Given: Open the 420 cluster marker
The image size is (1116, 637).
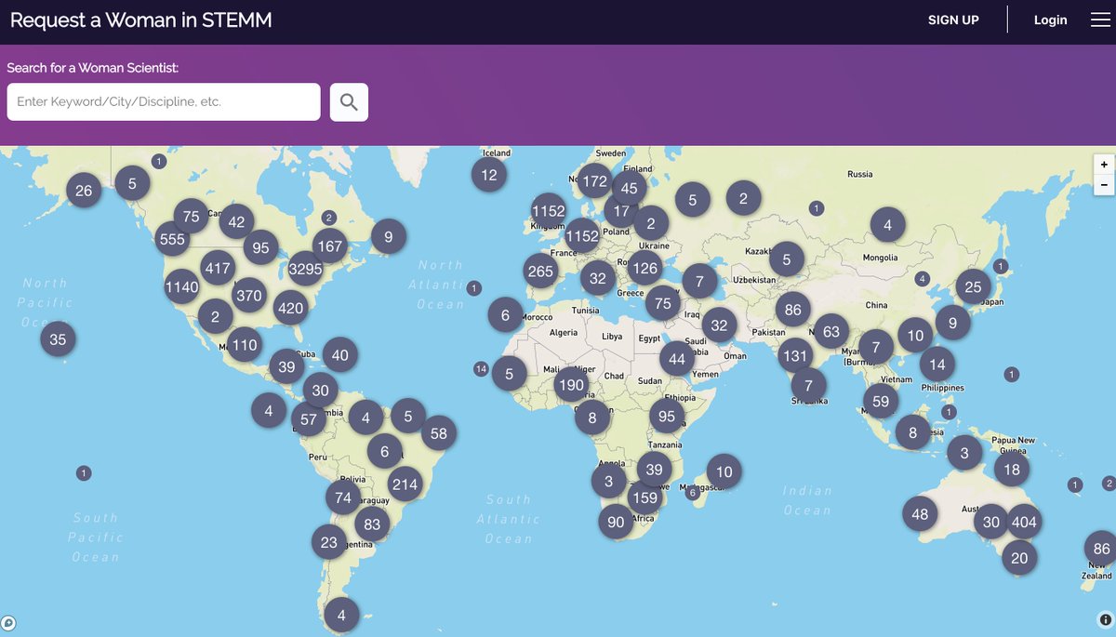Looking at the screenshot, I should click(290, 308).
